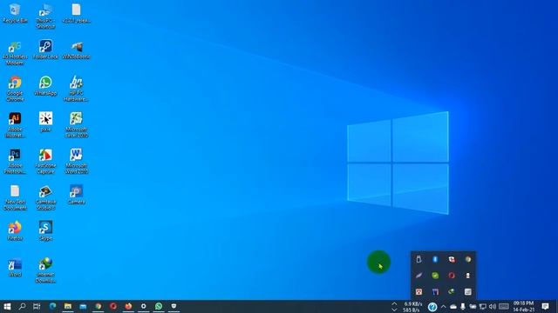Select the Word desktop shortcut
The width and height of the screenshot is (558, 313).
click(x=15, y=268)
